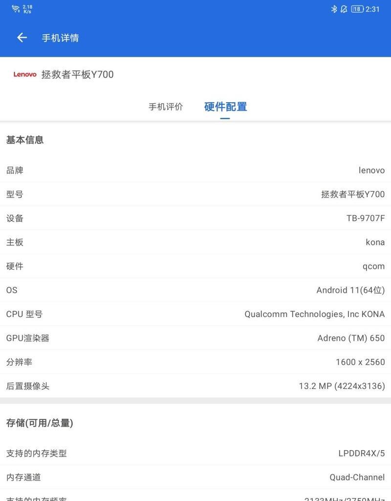Tap the CPU 型号 row label
The width and height of the screenshot is (391, 501).
point(24,314)
